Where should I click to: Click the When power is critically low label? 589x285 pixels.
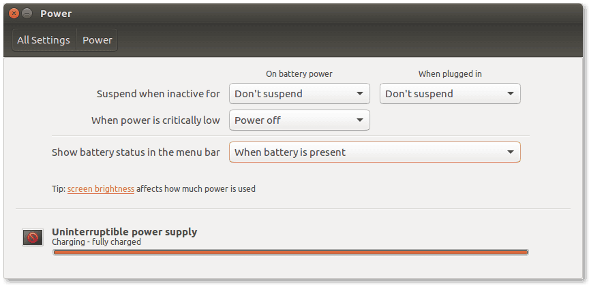tap(155, 120)
